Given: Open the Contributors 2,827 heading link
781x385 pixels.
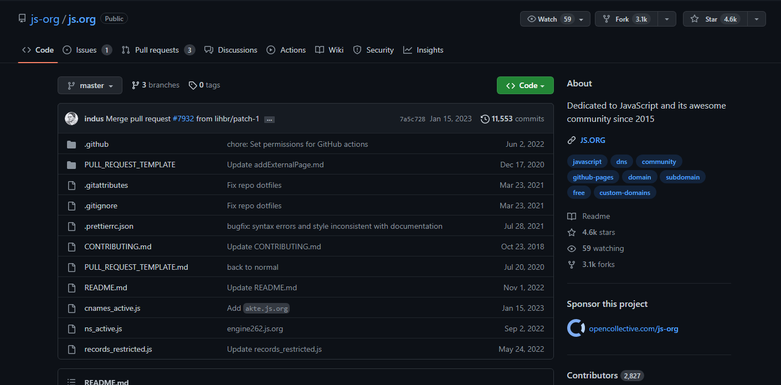Looking at the screenshot, I should coord(605,376).
